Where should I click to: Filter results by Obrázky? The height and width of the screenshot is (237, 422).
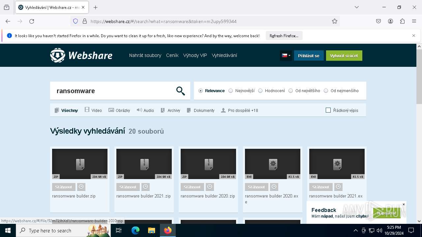[119, 110]
